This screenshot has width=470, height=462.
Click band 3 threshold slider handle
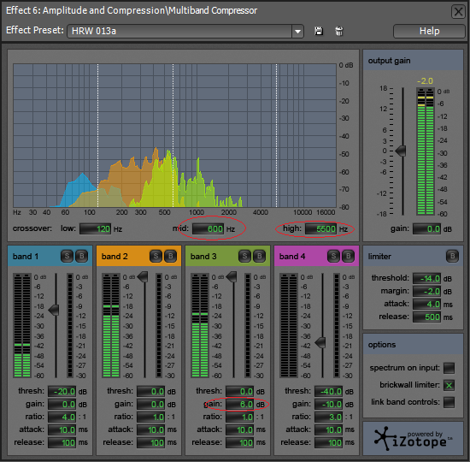(x=232, y=277)
